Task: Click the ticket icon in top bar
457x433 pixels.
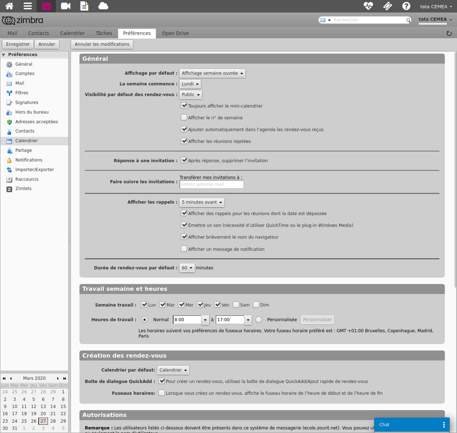Action: tap(388, 6)
